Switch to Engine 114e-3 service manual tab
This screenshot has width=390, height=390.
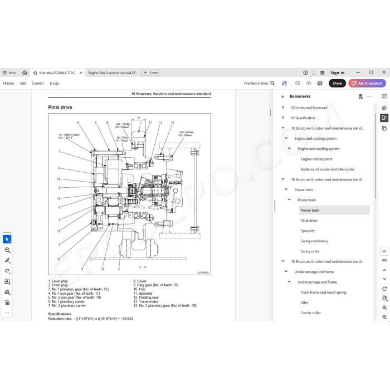point(113,72)
